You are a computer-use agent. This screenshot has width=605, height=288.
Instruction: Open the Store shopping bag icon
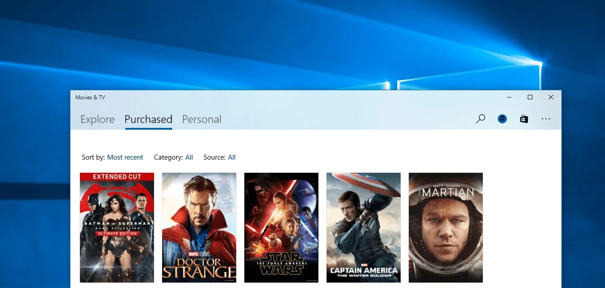click(x=524, y=119)
